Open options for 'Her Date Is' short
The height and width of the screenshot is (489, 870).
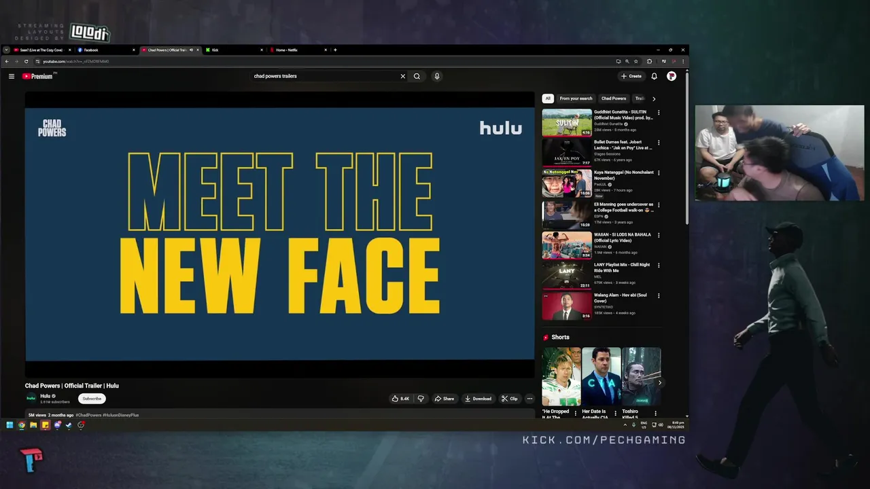click(616, 413)
